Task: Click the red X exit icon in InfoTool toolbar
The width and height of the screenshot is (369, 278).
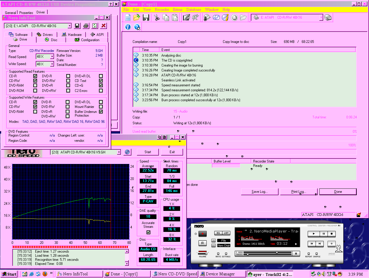Action: click(103, 26)
